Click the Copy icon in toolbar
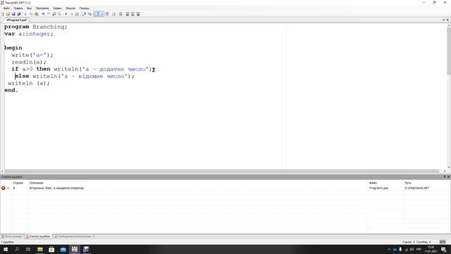 coord(31,14)
